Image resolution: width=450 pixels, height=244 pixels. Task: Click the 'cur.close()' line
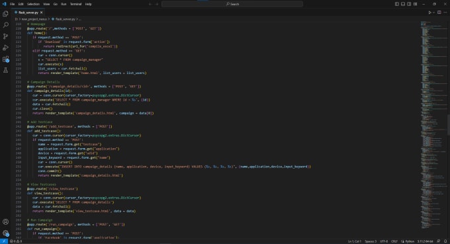[x=42, y=108]
